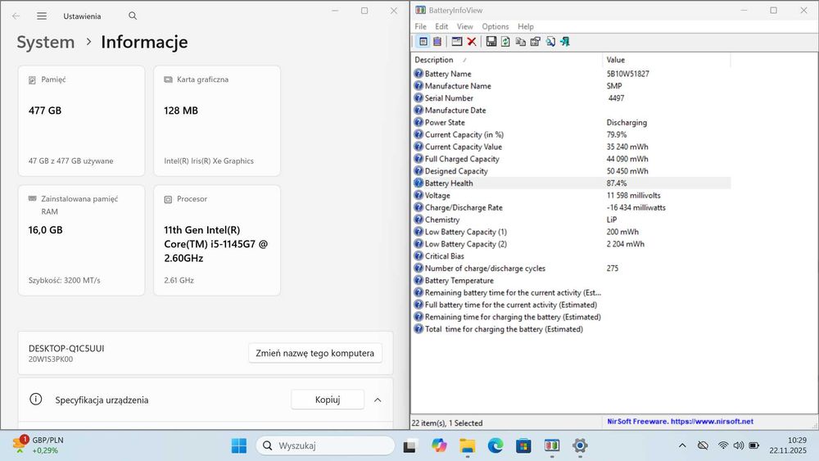819x461 pixels.
Task: Click the Procesor i5-1145G7 card
Action: [x=217, y=240]
